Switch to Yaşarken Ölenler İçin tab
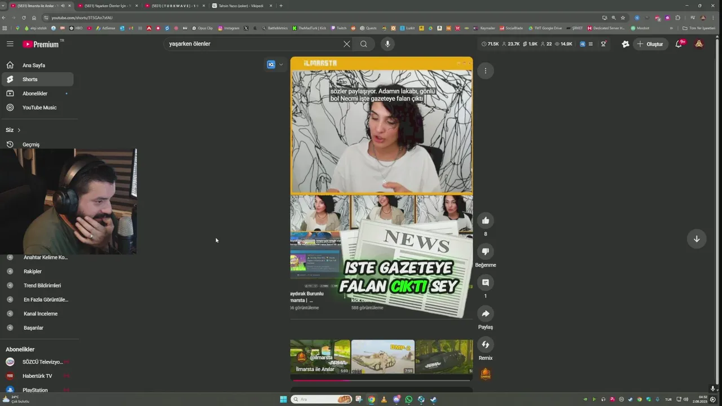 click(108, 6)
